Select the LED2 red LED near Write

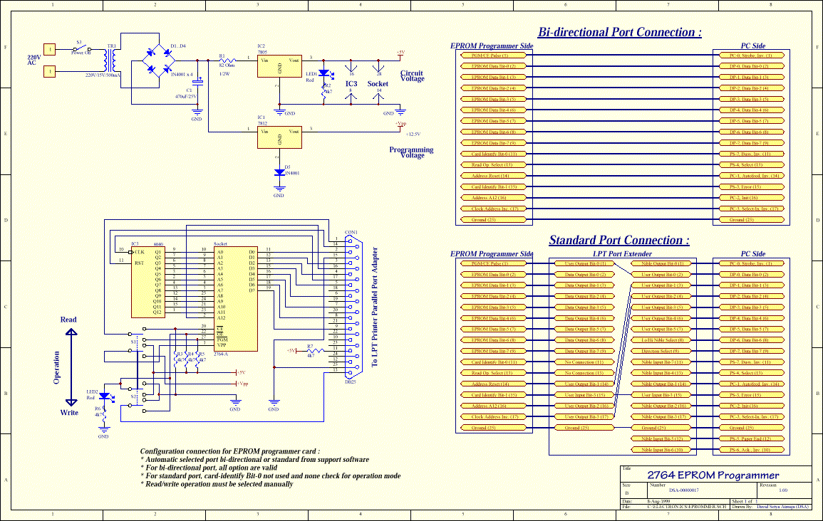[105, 396]
